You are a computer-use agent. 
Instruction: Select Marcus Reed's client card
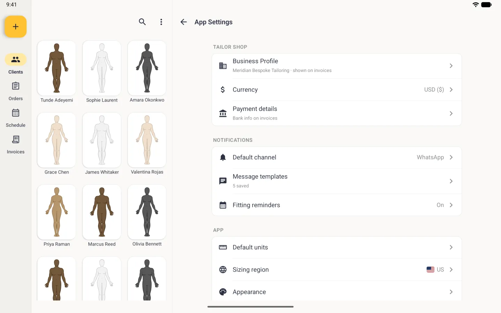coord(102,216)
